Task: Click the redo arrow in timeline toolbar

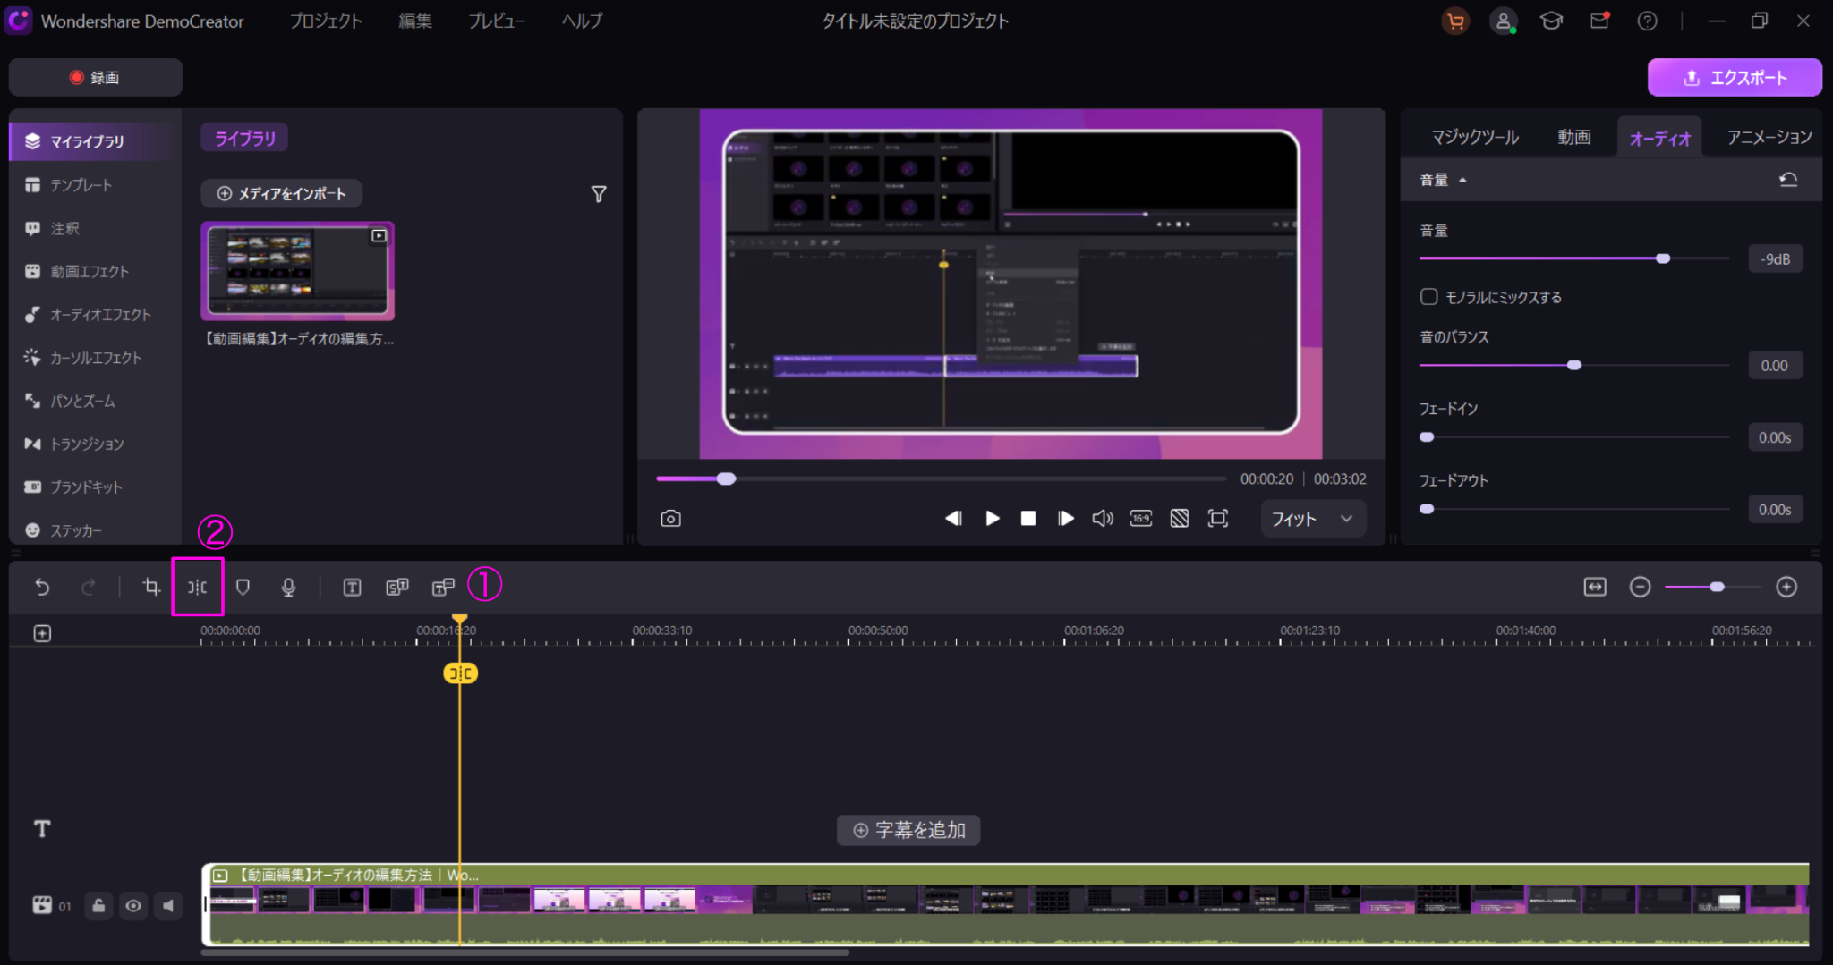Action: pyautogui.click(x=88, y=587)
